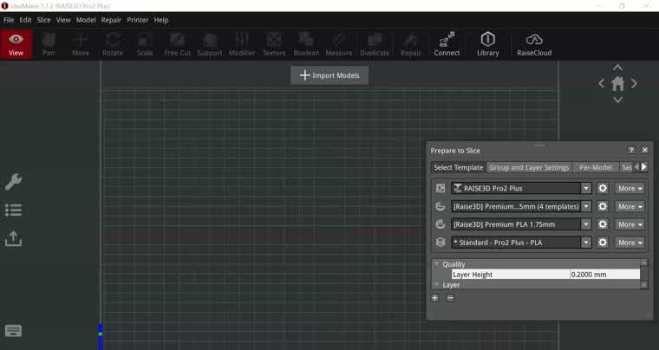The width and height of the screenshot is (659, 350).
Task: Open the View menu in menu bar
Action: (x=63, y=20)
